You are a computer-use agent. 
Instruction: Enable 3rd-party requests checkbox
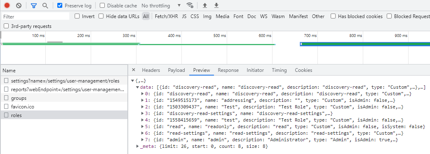(6, 26)
